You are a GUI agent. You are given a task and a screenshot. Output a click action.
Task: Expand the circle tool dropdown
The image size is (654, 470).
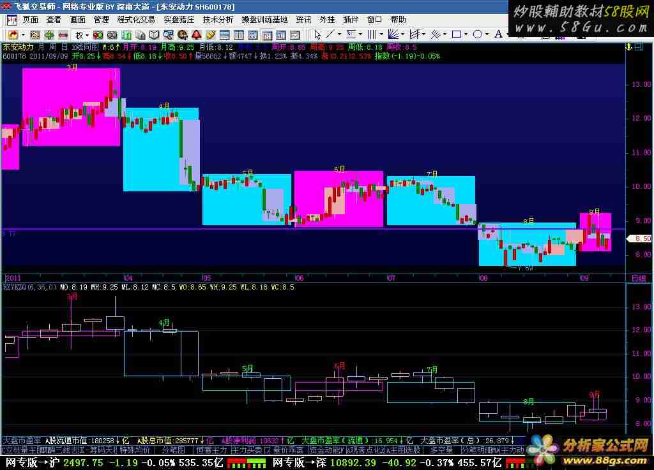(x=487, y=34)
